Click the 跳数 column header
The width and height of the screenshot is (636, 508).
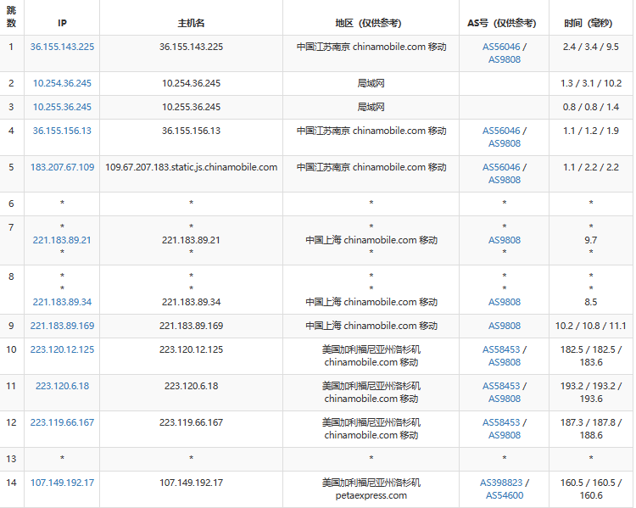(11, 17)
